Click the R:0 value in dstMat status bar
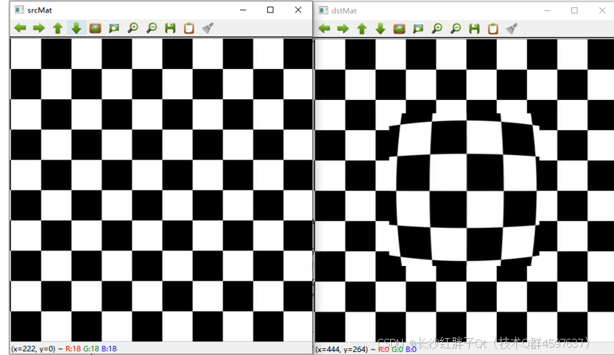The width and height of the screenshot is (614, 355). pos(384,349)
